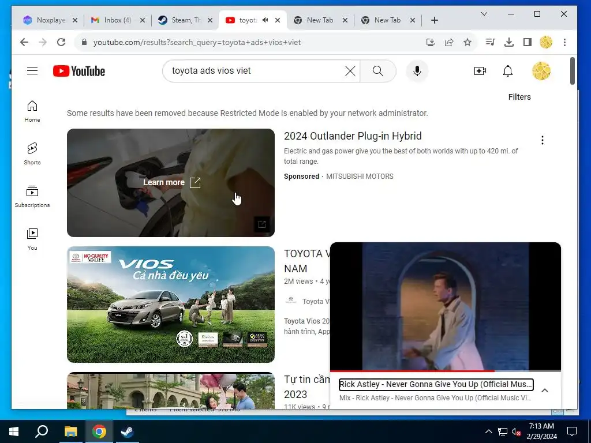Open Chrome downloads icon
This screenshot has width=591, height=443.
click(x=509, y=42)
